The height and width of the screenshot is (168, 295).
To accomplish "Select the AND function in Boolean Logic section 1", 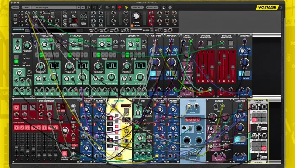I will point(255,115).
